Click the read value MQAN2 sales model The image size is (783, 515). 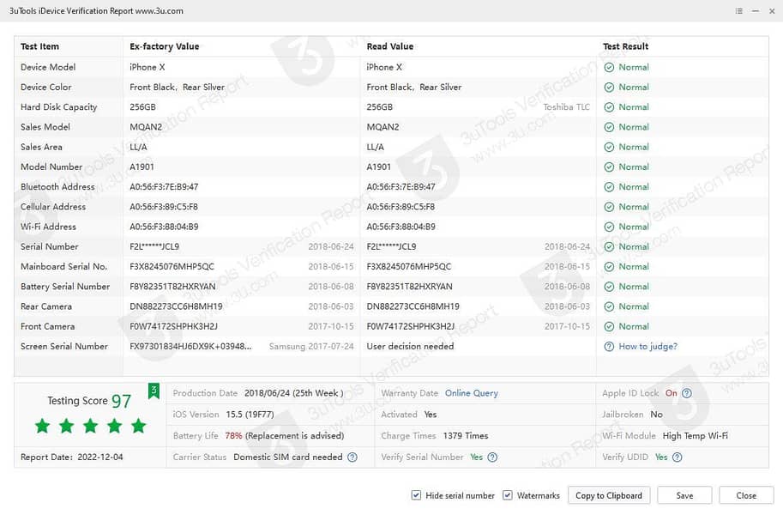(382, 128)
